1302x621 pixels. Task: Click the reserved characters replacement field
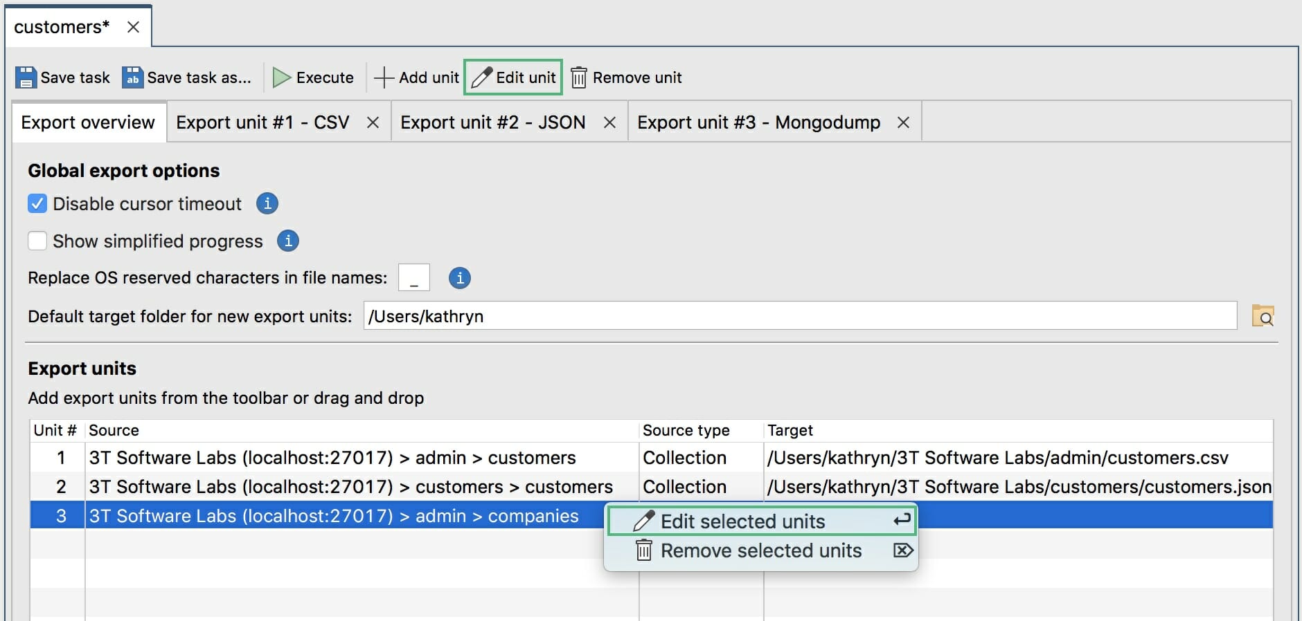(414, 278)
